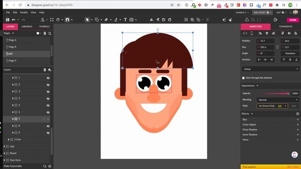Toggle the pages view switch
301x169 pixels.
click(x=39, y=33)
